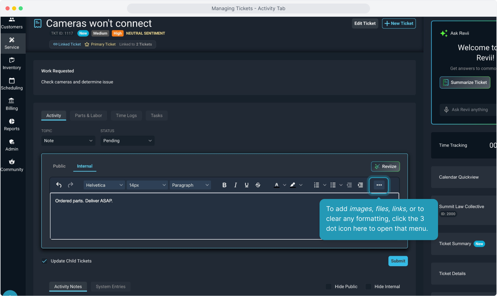Image resolution: width=497 pixels, height=296 pixels.
Task: Click the undo arrow in editor toolbar
Action: click(59, 185)
